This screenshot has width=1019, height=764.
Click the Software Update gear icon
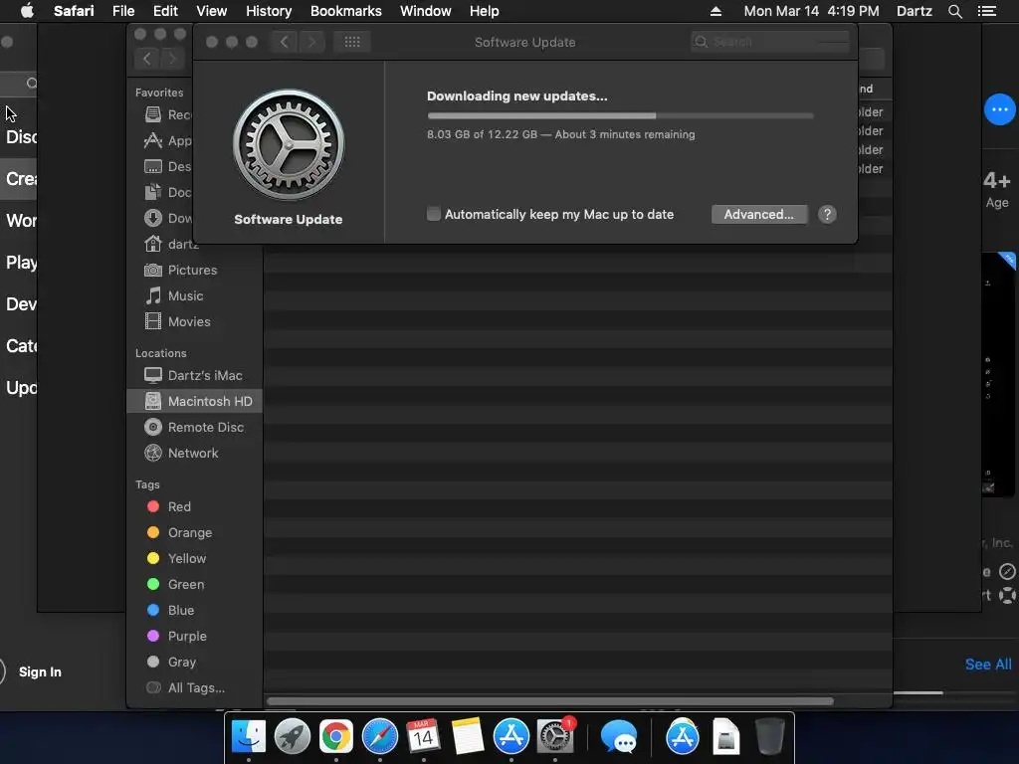coord(289,144)
